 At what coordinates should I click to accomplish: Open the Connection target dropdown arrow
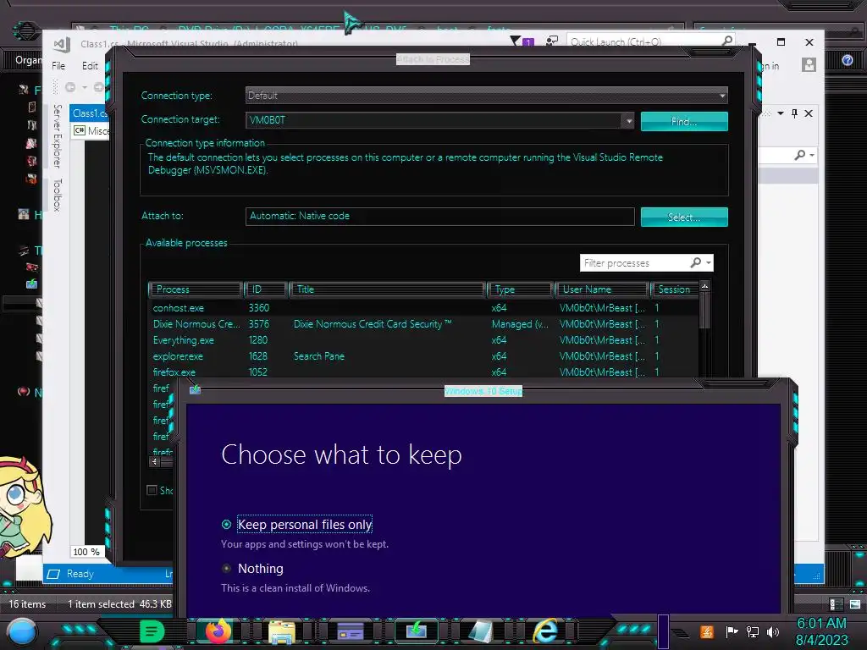click(629, 120)
